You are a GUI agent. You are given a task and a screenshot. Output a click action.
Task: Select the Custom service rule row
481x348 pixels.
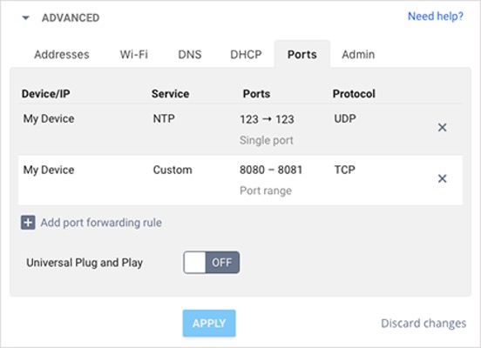point(240,180)
